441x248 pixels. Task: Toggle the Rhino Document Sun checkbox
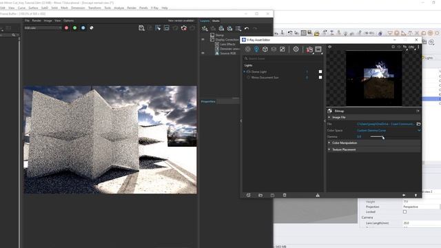click(320, 77)
